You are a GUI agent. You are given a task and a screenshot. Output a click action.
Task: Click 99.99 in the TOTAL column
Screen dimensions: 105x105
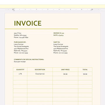point(85,74)
